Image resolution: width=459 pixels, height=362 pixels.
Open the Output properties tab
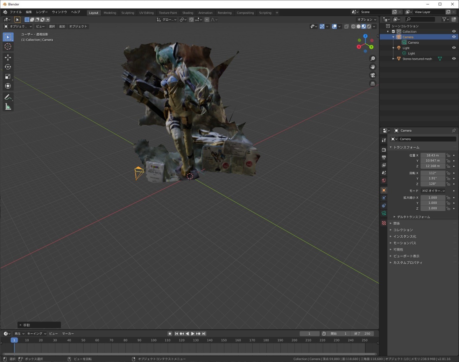[384, 157]
